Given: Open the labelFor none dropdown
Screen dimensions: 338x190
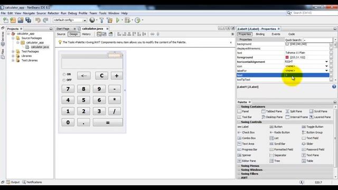Looking at the screenshot, I should tap(326, 71).
